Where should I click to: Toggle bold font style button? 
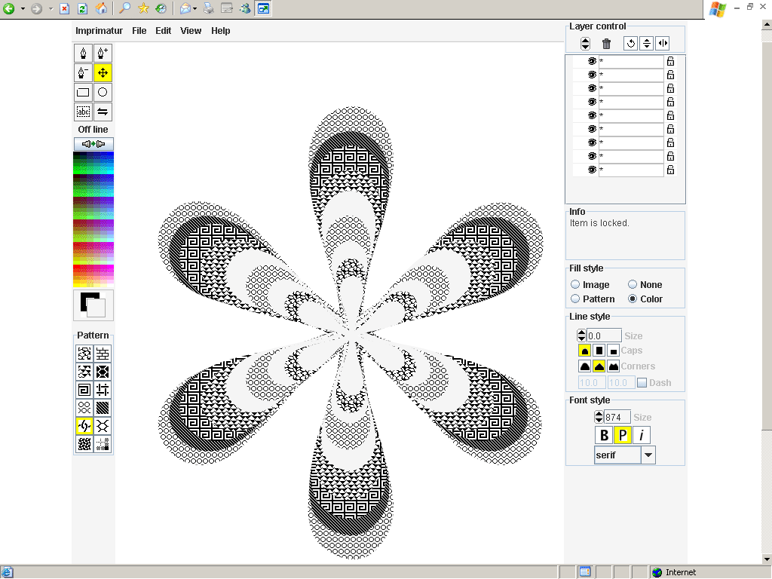(603, 435)
